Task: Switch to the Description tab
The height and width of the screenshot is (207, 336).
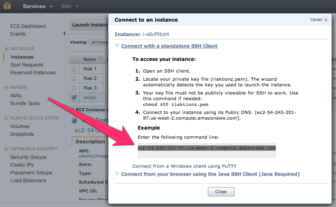Action: coord(90,142)
